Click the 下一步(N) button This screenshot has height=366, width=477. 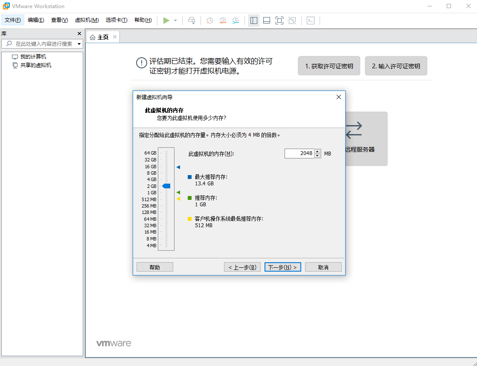coord(282,266)
